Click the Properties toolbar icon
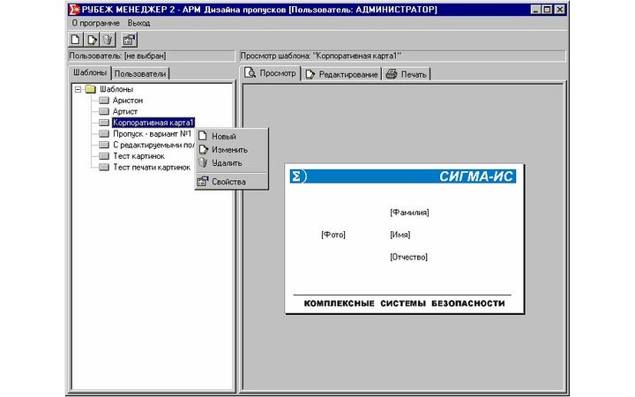 click(x=129, y=40)
